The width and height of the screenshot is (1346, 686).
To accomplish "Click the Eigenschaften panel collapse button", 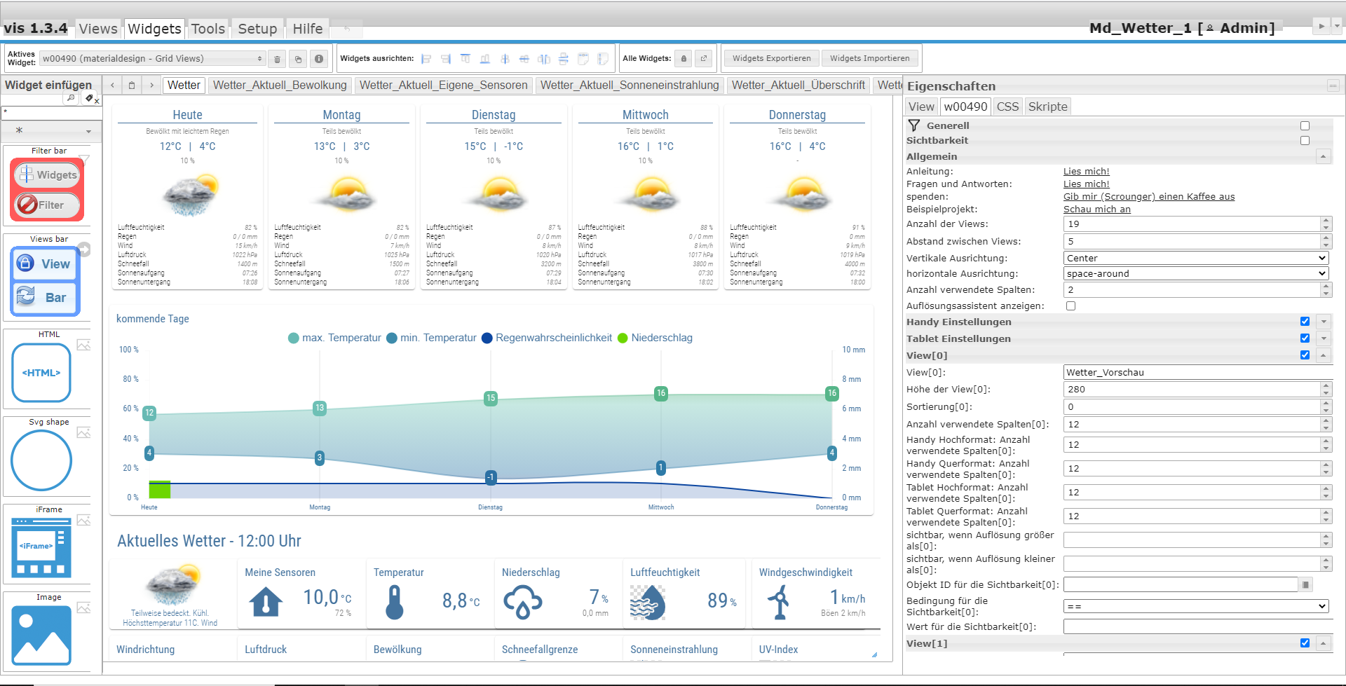I will click(1333, 85).
